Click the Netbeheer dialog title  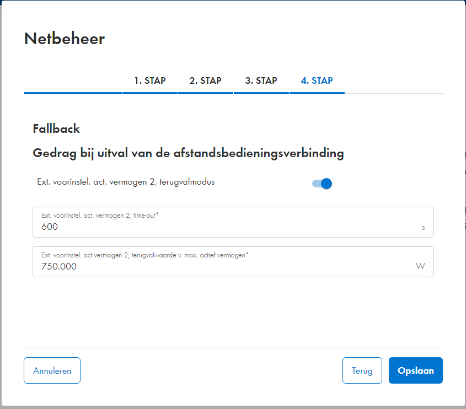coord(65,39)
